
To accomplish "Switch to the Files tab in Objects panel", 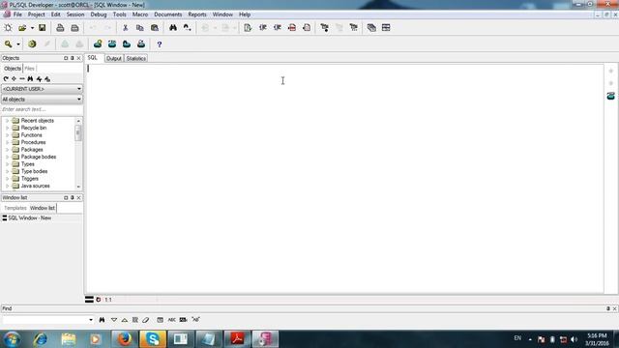I will click(30, 69).
